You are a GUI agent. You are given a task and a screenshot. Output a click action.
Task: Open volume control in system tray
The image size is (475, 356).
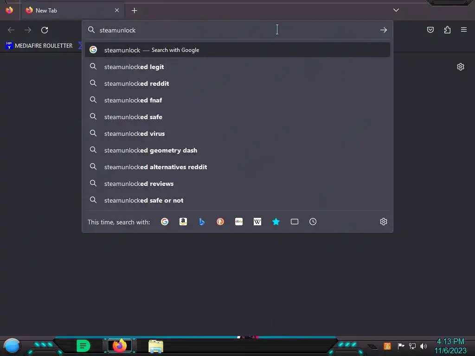(424, 346)
